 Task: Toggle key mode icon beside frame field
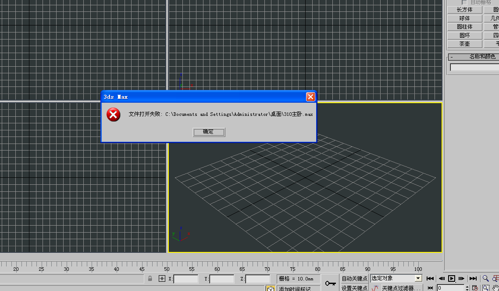[x=430, y=288]
